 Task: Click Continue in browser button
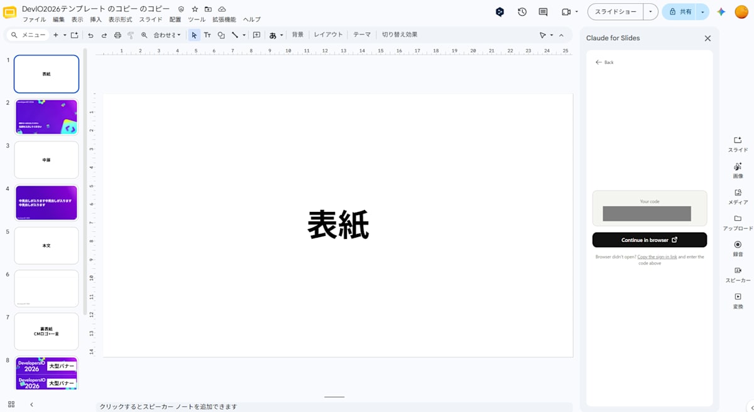pyautogui.click(x=649, y=240)
